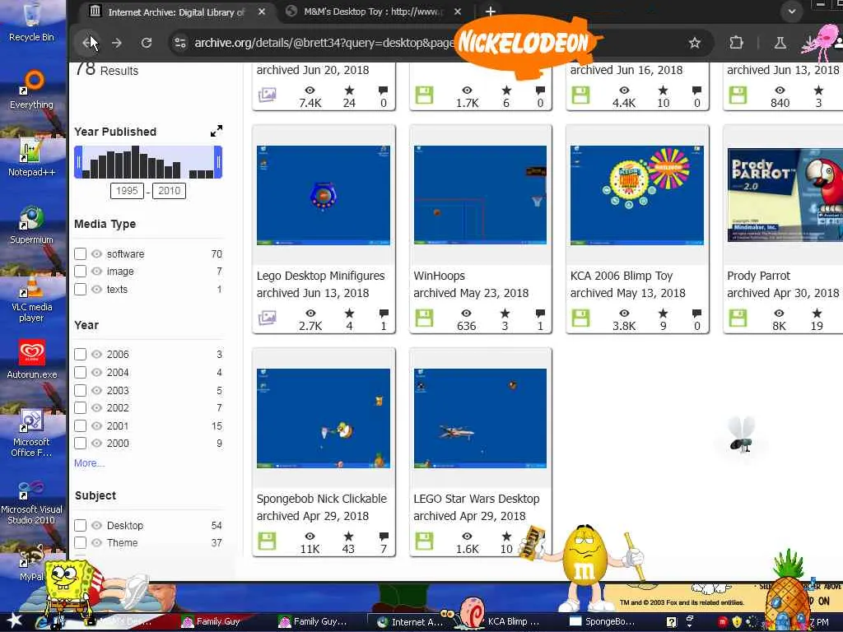Click the reviews bubble icon on KCA 2006 Blimp Toy
Image resolution: width=843 pixels, height=632 pixels.
pos(696,313)
